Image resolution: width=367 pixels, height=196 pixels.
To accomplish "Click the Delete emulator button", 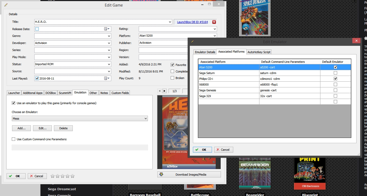I will 63,128.
